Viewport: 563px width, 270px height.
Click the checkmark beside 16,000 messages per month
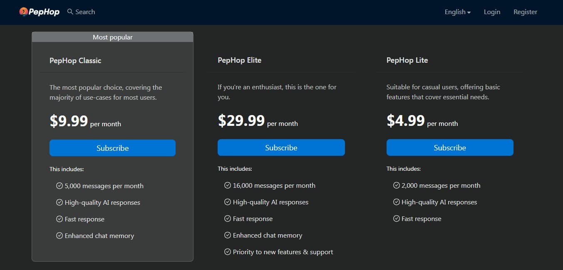point(228,185)
